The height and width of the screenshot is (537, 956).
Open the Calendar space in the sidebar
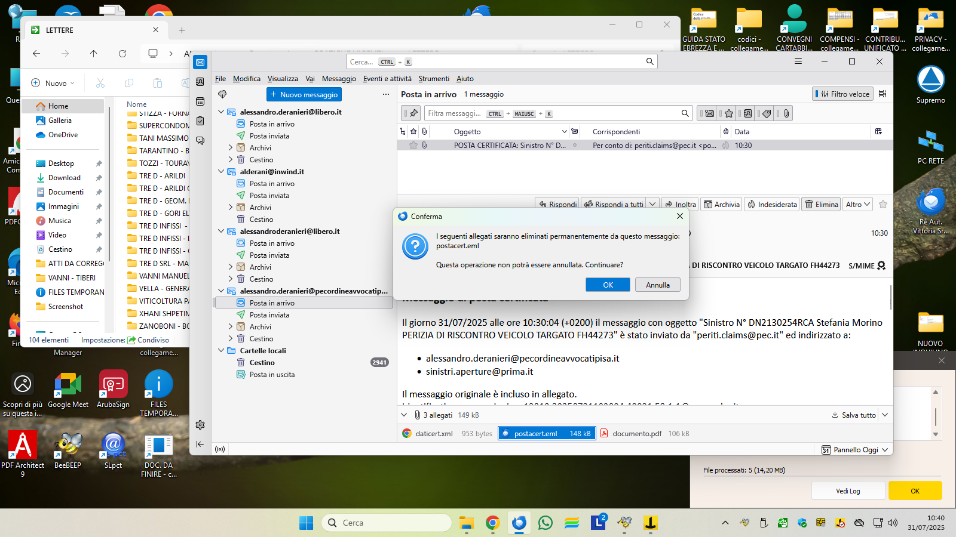coord(200,101)
